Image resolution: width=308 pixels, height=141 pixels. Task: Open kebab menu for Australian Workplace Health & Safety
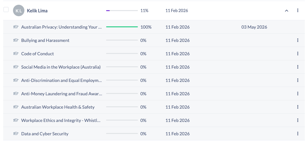pos(298,107)
